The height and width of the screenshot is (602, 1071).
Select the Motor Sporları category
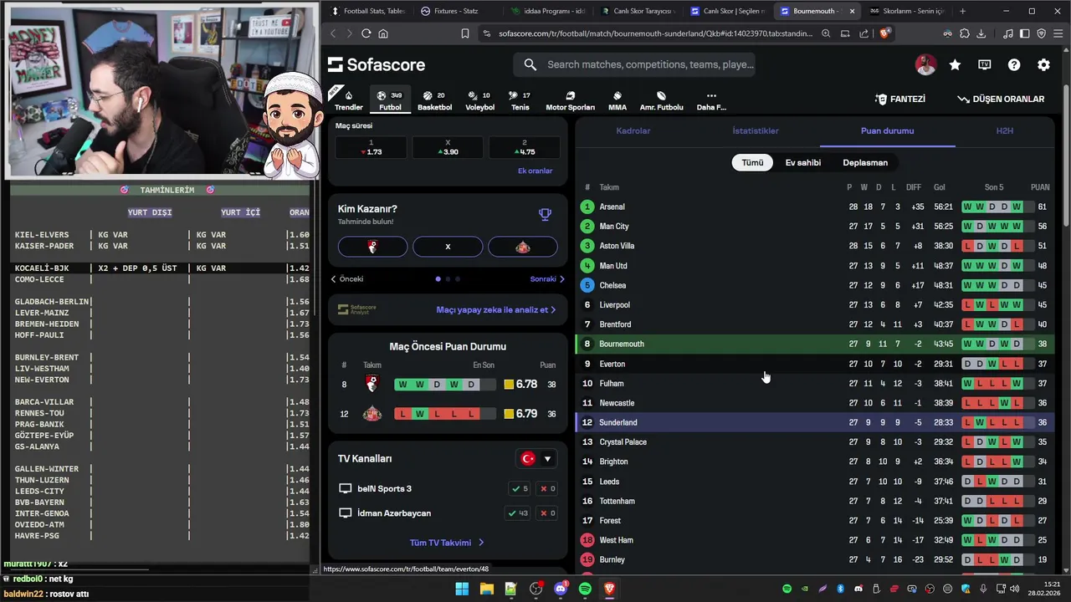click(x=570, y=100)
